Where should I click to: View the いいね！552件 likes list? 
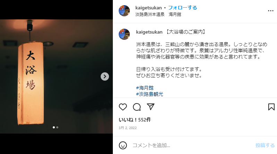coord(135,120)
